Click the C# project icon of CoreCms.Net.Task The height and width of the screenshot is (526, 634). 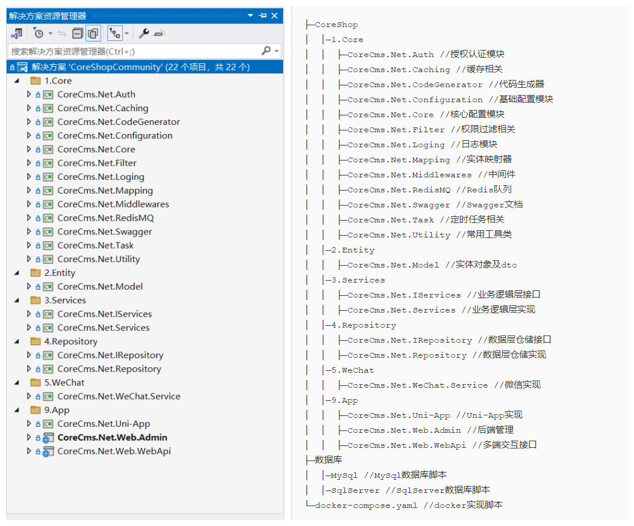(x=48, y=246)
